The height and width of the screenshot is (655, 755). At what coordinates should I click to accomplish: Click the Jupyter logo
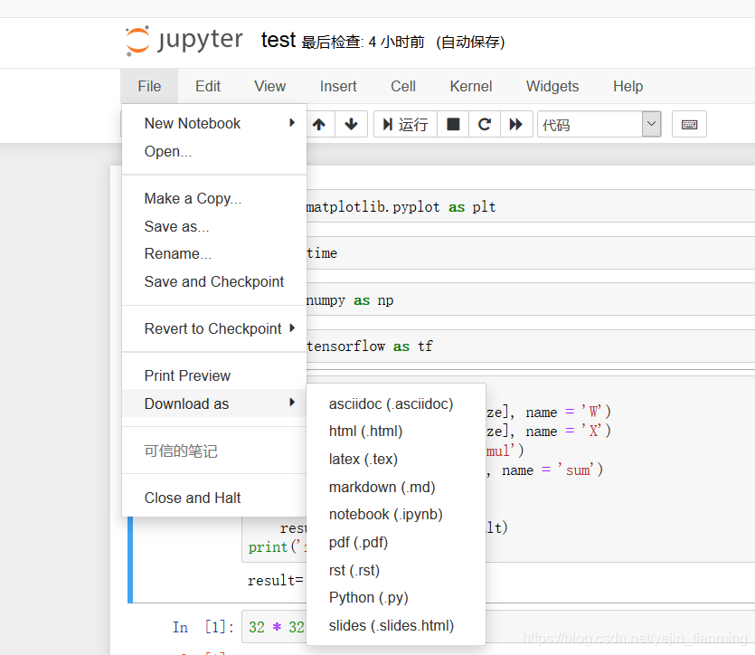(x=184, y=41)
